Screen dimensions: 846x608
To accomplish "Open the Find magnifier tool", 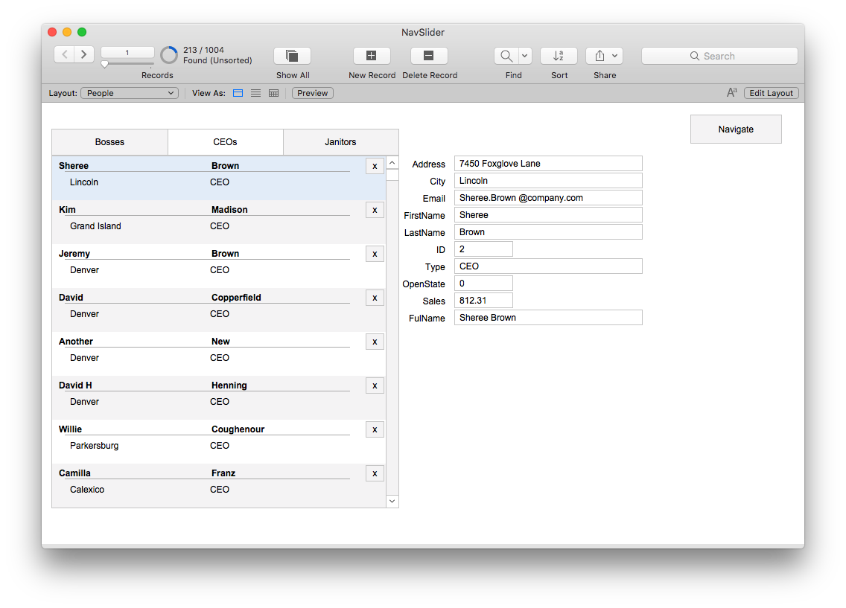I will pos(506,56).
